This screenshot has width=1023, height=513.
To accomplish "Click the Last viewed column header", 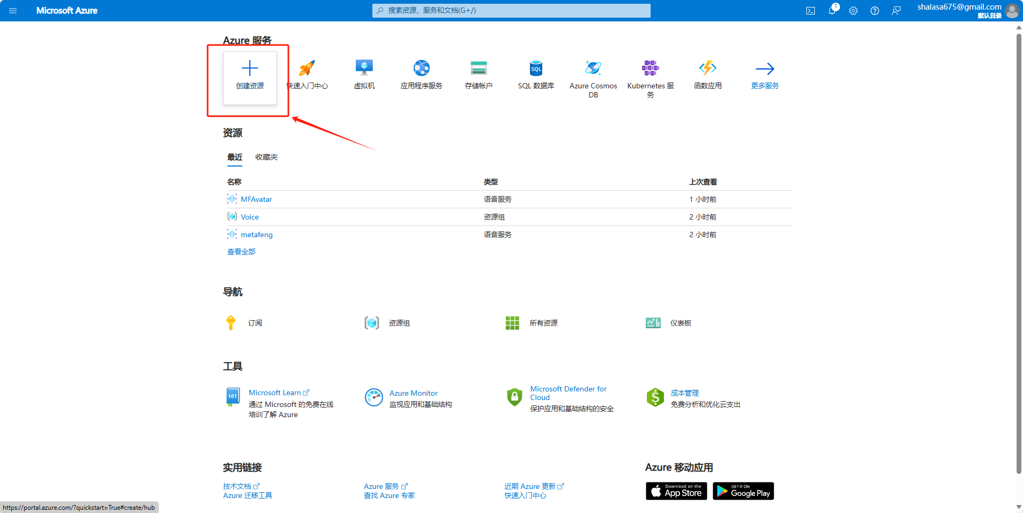I will (x=703, y=182).
